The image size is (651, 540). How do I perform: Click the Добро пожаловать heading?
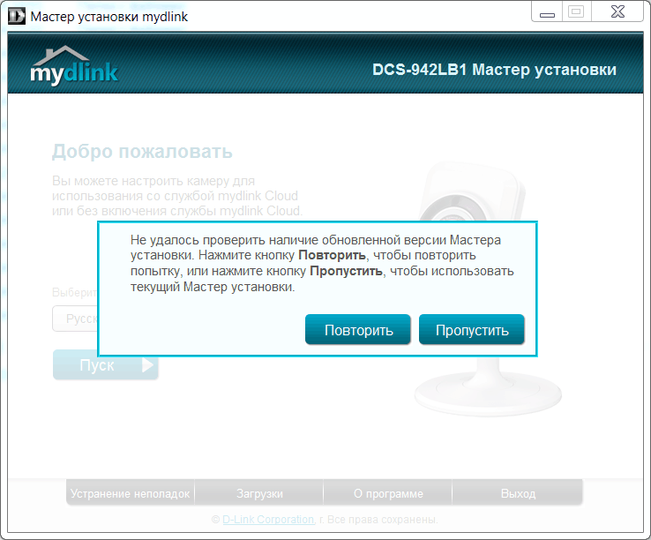tap(142, 151)
